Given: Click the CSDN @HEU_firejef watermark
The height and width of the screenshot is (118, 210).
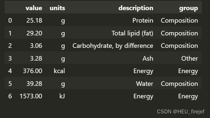Looking at the screenshot, I should pos(181,112).
